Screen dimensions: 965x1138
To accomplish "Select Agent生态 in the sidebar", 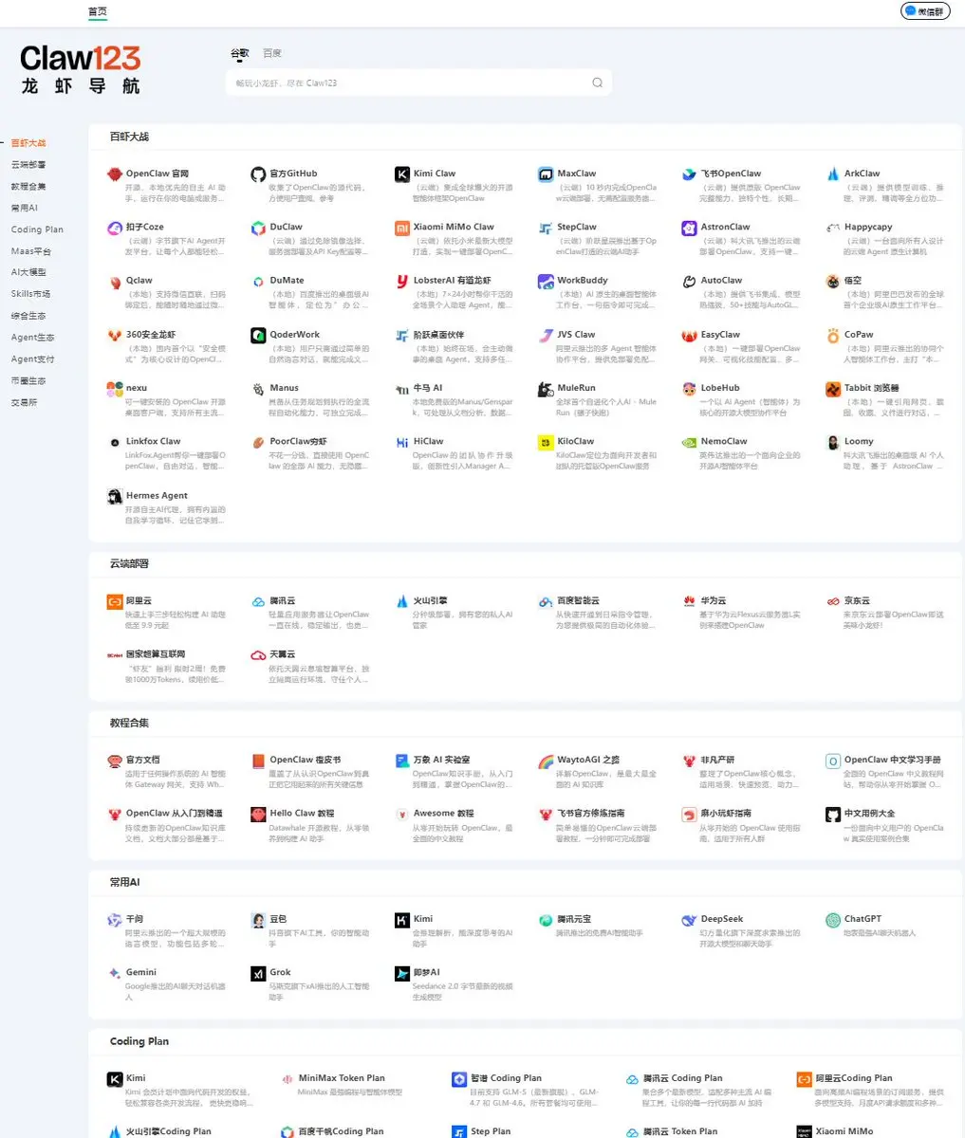I will [32, 338].
